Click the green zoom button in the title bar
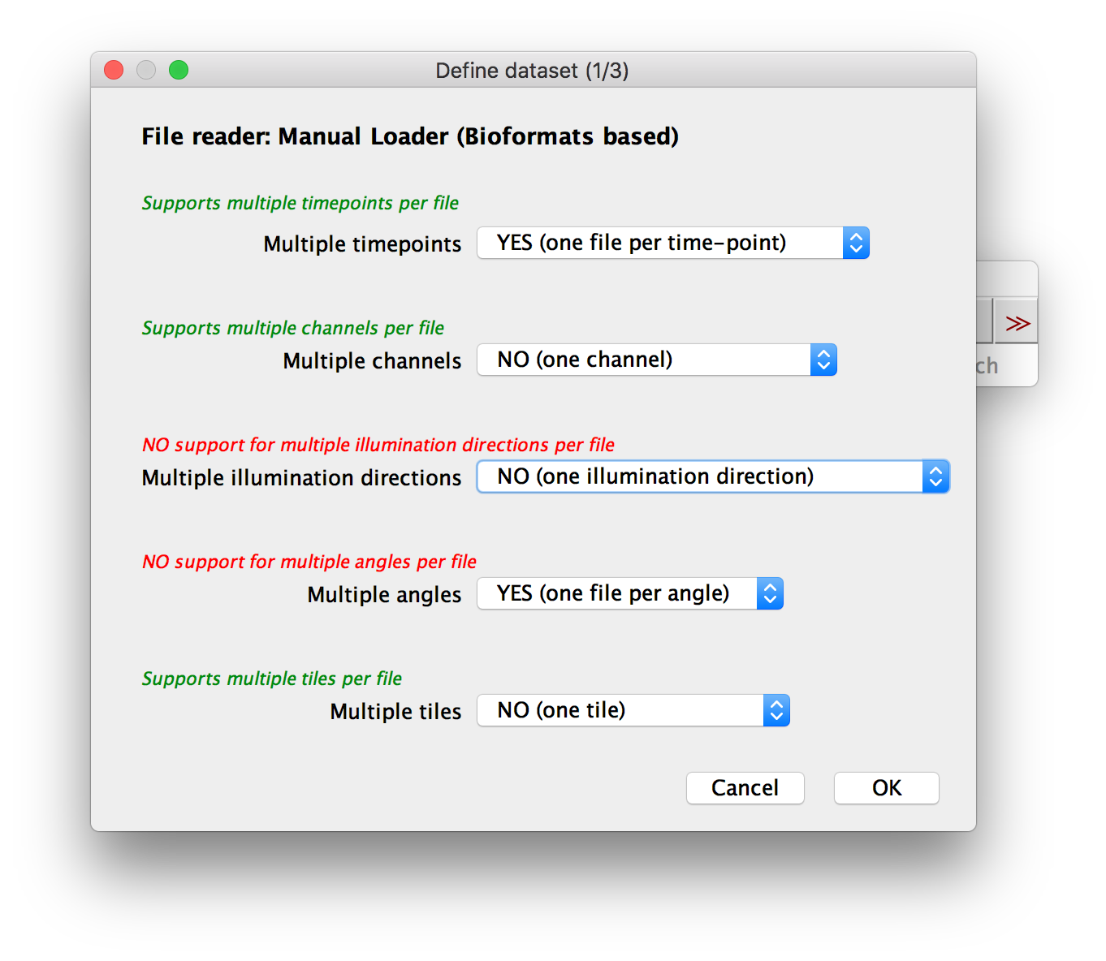 [x=179, y=71]
